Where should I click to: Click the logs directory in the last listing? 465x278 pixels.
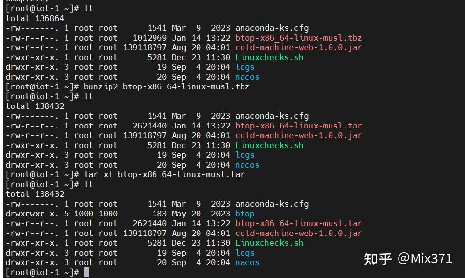click(x=244, y=253)
